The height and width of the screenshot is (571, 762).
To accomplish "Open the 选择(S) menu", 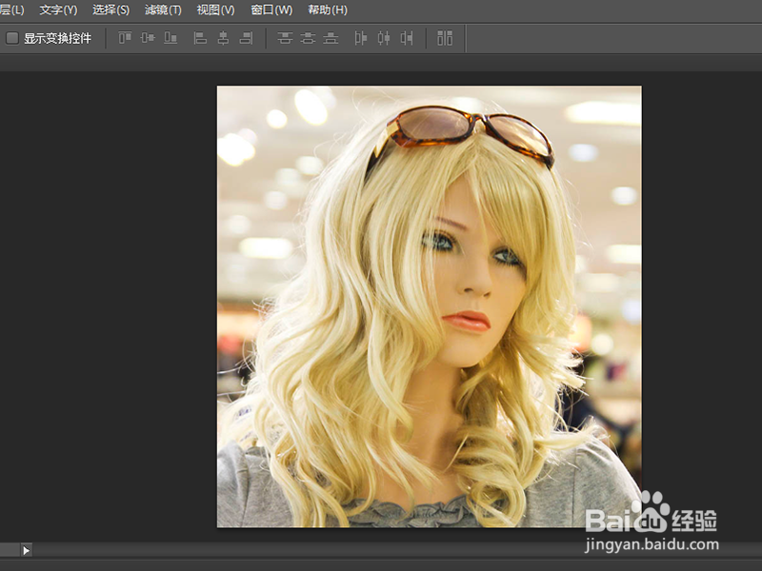I will tap(110, 10).
